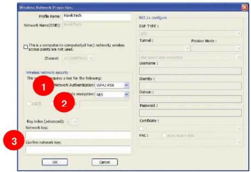Open the Provision Mode dropdown
This screenshot has height=172, width=251.
(x=217, y=48)
